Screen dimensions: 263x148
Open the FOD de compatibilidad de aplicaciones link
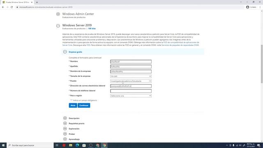click(x=181, y=42)
